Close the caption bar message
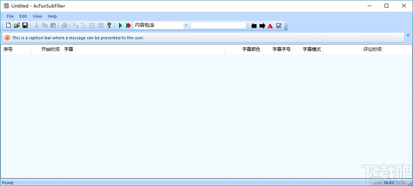 pyautogui.click(x=408, y=35)
